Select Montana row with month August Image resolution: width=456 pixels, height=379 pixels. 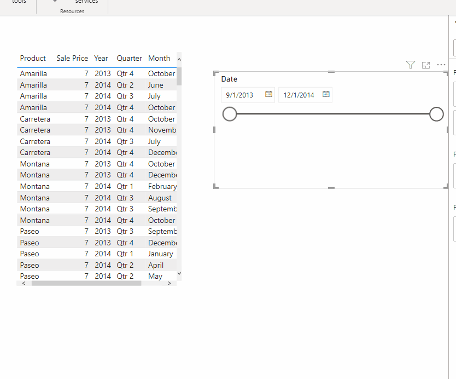(97, 198)
